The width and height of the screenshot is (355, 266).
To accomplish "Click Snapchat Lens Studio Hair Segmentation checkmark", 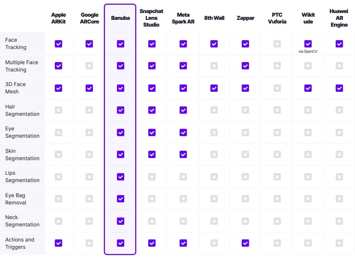I will pos(151,110).
